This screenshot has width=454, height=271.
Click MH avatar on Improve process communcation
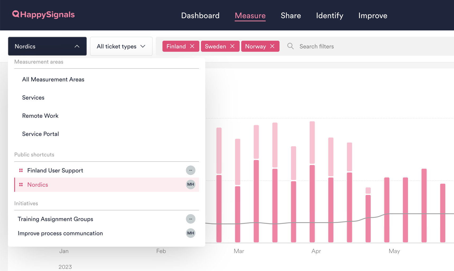point(190,233)
